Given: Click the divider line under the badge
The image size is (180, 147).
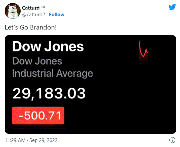Looking at the screenshot, I should [94, 129].
